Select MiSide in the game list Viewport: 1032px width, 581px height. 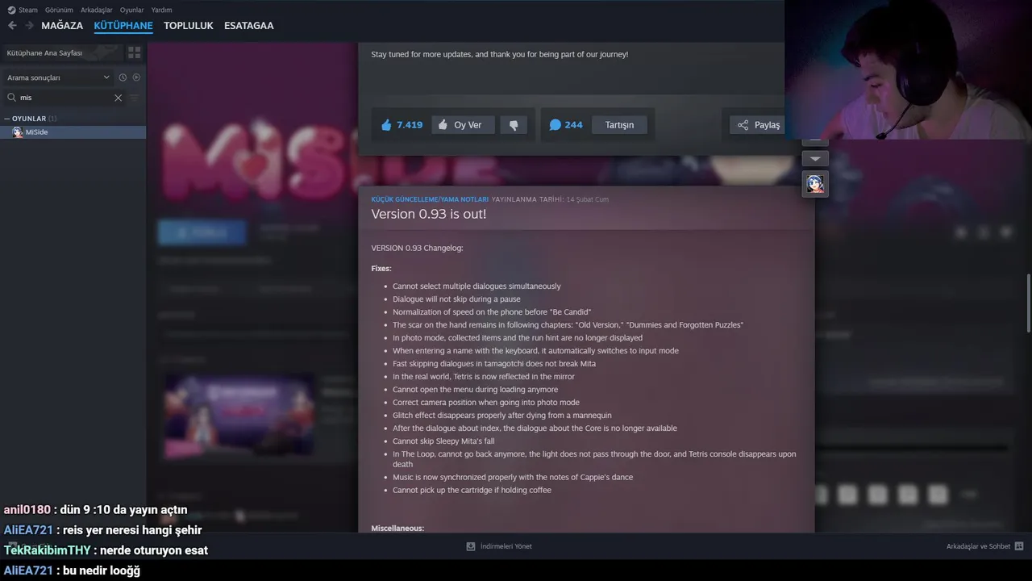click(x=73, y=132)
